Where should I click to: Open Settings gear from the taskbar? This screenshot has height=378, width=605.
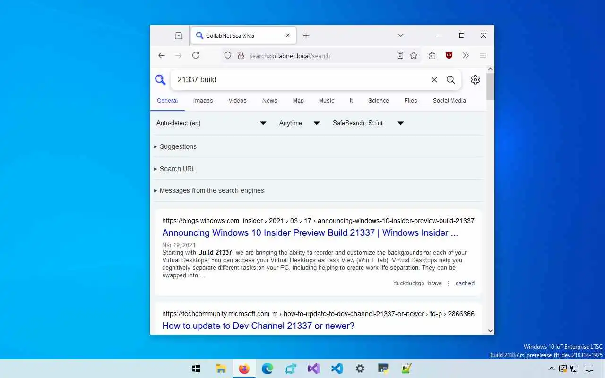360,369
